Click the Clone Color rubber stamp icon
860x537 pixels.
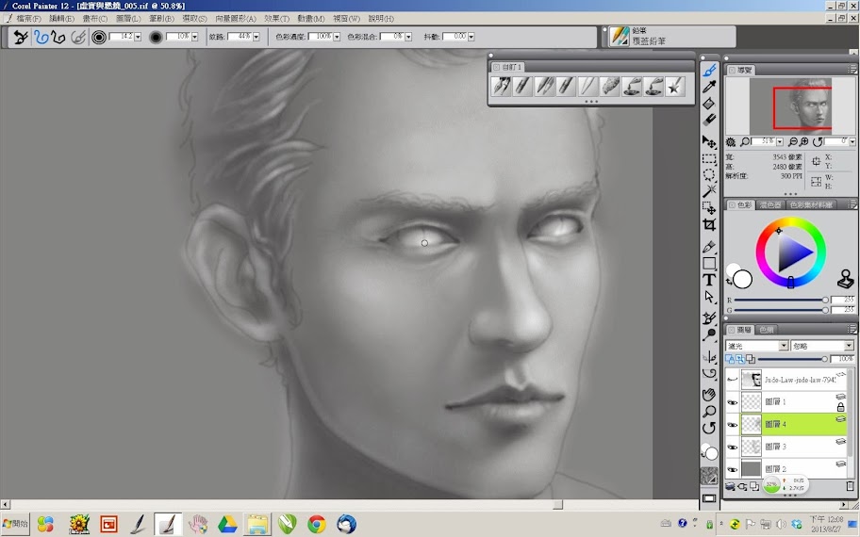[845, 279]
